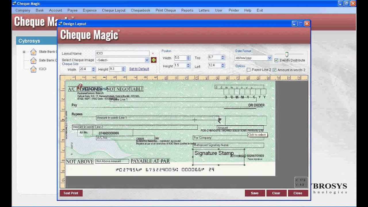The height and width of the screenshot is (207, 368).
Task: Select the State Bank house icon in tree
Action: click(x=33, y=52)
